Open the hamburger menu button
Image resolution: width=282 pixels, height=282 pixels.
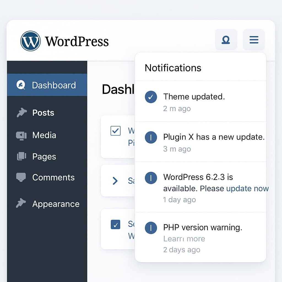254,40
